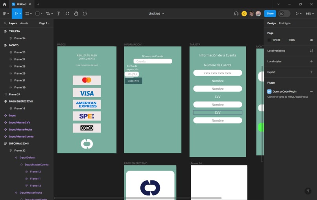Search layers with the magnifier icon

(6, 23)
